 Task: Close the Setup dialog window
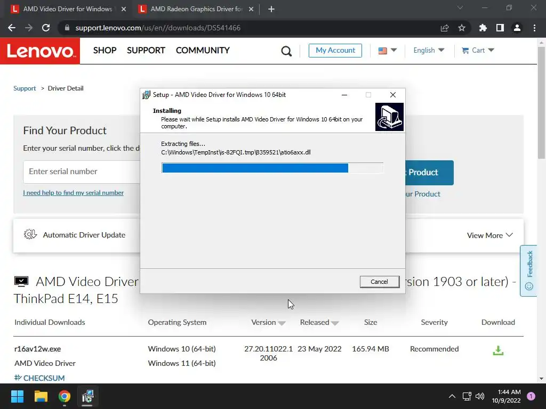393,95
